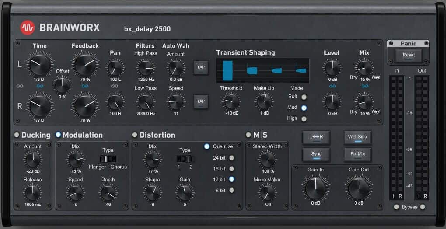Click the Auto Wah Speed knob
The width and height of the screenshot is (446, 229).
click(x=176, y=102)
